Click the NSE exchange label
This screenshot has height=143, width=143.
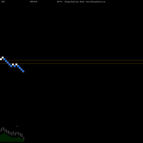pos(3,2)
